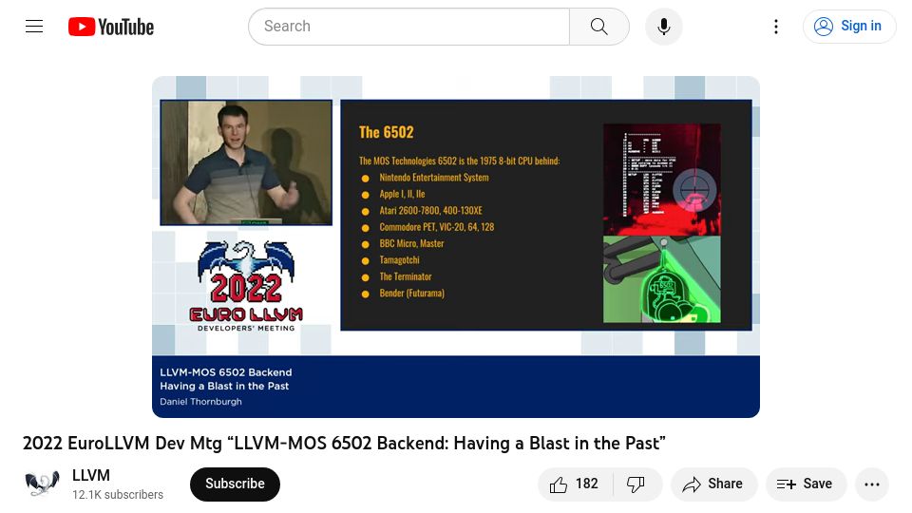Focus the Search input field
Screen dimensions: 912x513
(x=408, y=27)
